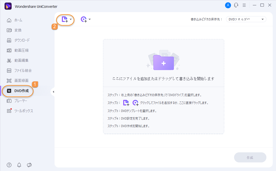The image size is (276, 171).
Task: Click the ステップ4 DVD設定 text
Action: [129, 119]
